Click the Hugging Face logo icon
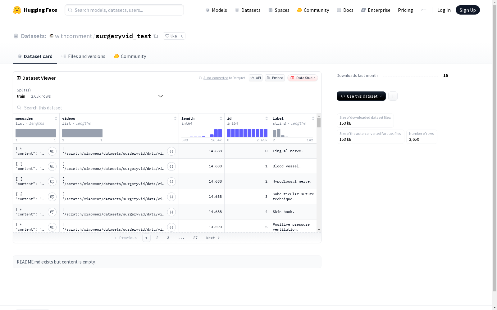 (17, 10)
